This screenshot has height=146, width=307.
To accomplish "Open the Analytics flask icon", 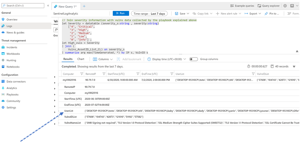I will coord(3,88).
